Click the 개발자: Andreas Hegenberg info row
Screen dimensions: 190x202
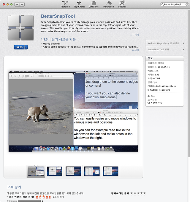(x=161, y=86)
